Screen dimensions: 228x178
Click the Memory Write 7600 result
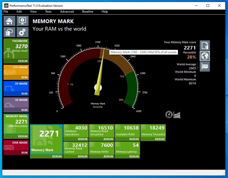102,148
